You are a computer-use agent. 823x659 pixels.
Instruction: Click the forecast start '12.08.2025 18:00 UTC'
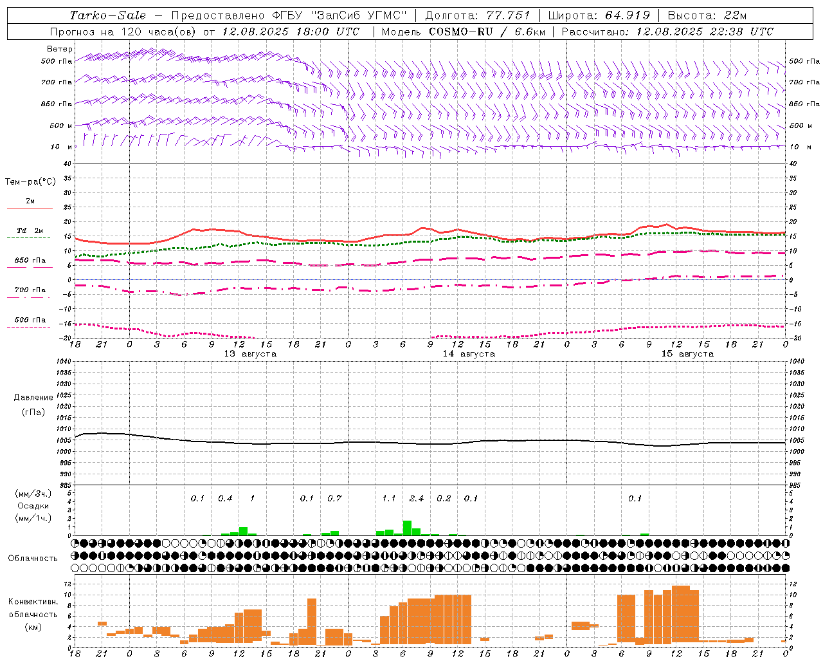point(291,32)
